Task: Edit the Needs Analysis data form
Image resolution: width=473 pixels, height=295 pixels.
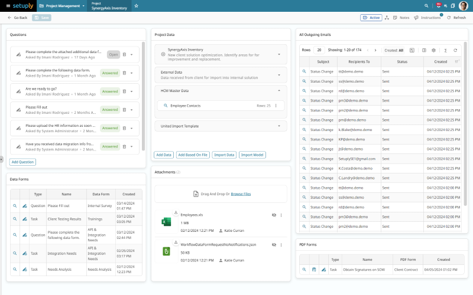Action: click(x=24, y=270)
